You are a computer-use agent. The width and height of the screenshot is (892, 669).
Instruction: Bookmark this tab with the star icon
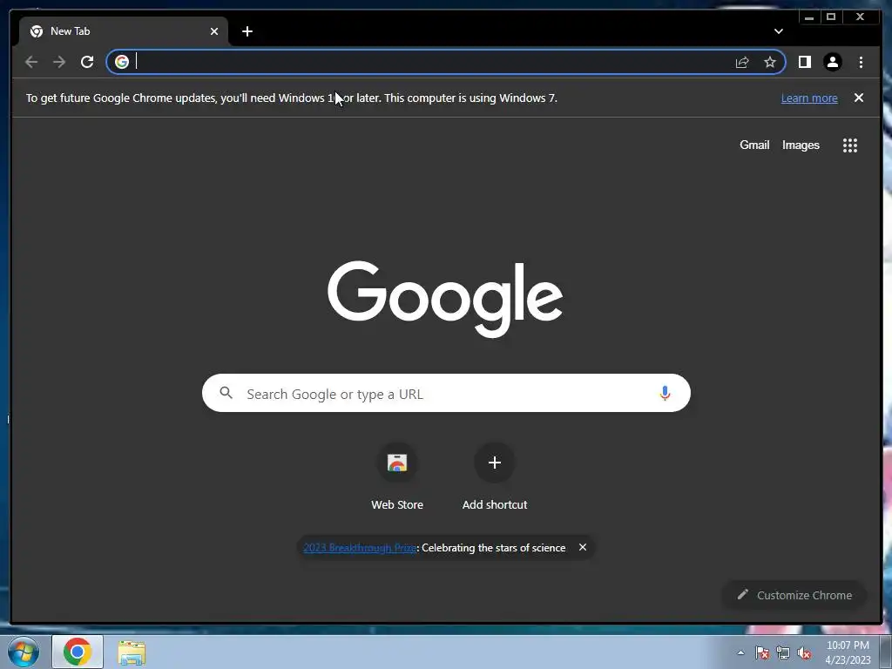(x=770, y=62)
